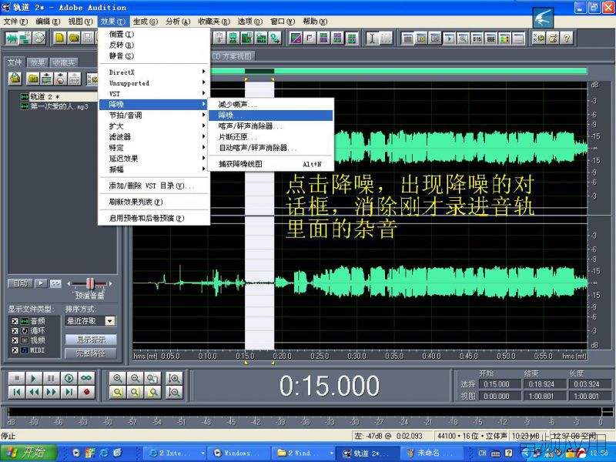
Task: Click Zoom to Selection icon
Action: click(118, 392)
